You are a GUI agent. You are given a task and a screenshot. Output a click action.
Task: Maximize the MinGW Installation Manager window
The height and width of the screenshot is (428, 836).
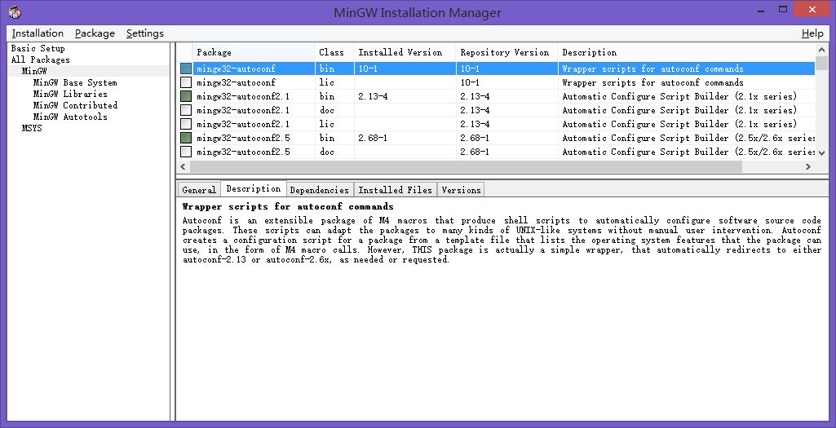(x=783, y=9)
